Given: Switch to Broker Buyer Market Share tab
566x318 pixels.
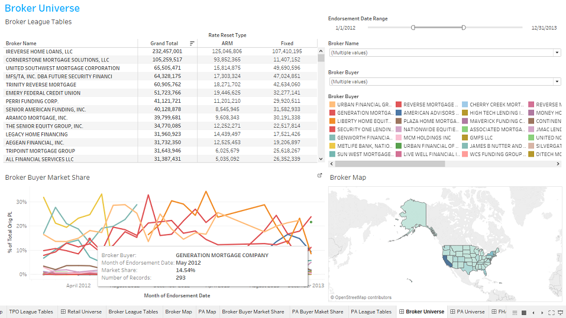Looking at the screenshot, I should pos(253,312).
